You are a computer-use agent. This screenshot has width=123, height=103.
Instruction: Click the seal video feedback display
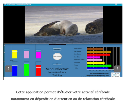[64, 25]
